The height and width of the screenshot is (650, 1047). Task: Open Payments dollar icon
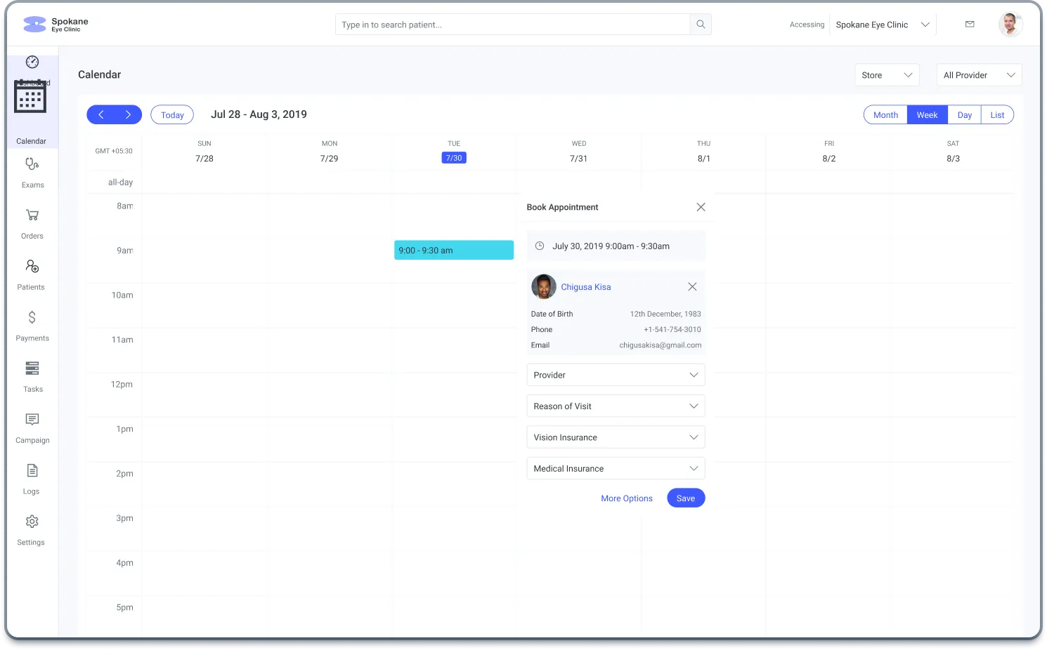coord(32,318)
